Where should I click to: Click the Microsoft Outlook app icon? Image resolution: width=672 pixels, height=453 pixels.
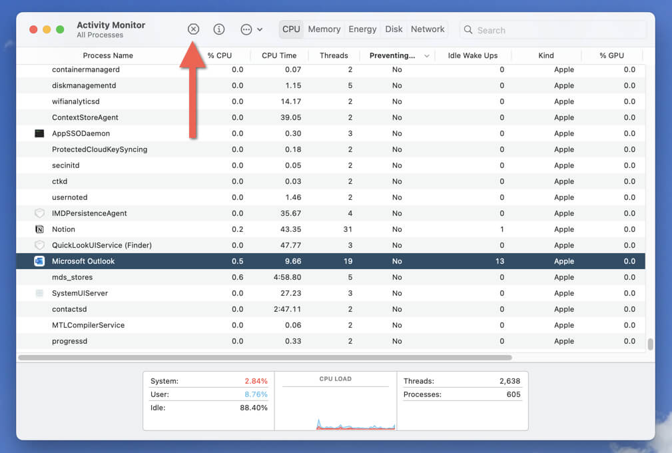(39, 261)
